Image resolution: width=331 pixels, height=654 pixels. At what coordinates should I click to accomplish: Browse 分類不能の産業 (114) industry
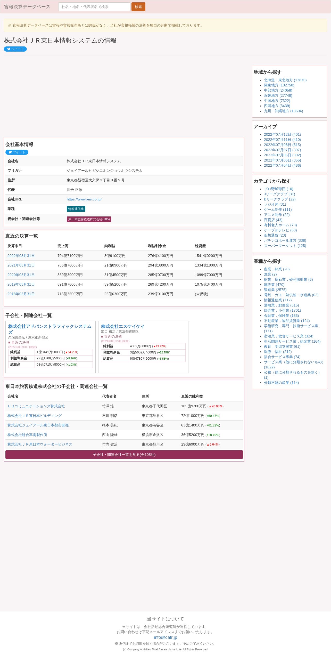coord(281,383)
